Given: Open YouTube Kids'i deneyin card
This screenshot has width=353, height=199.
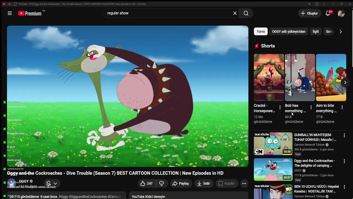Looking at the screenshot, I should [x=189, y=196].
